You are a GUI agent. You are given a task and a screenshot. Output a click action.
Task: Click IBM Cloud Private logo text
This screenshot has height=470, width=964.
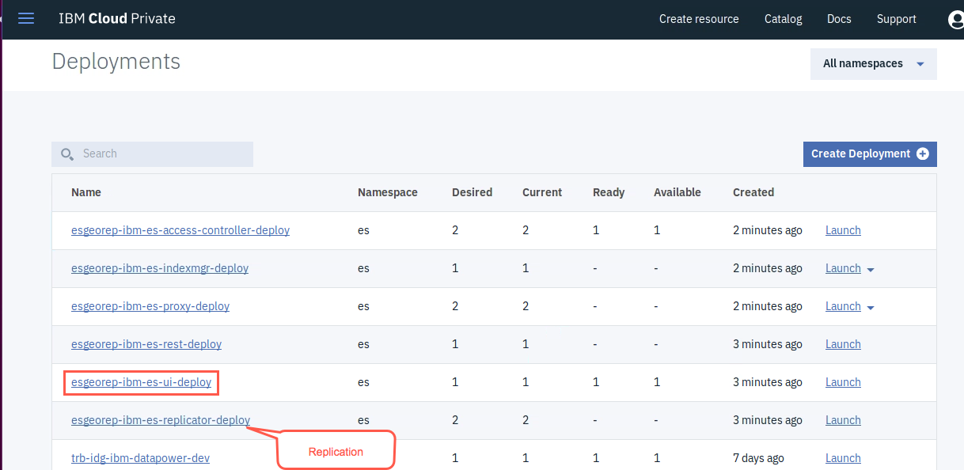(x=117, y=18)
